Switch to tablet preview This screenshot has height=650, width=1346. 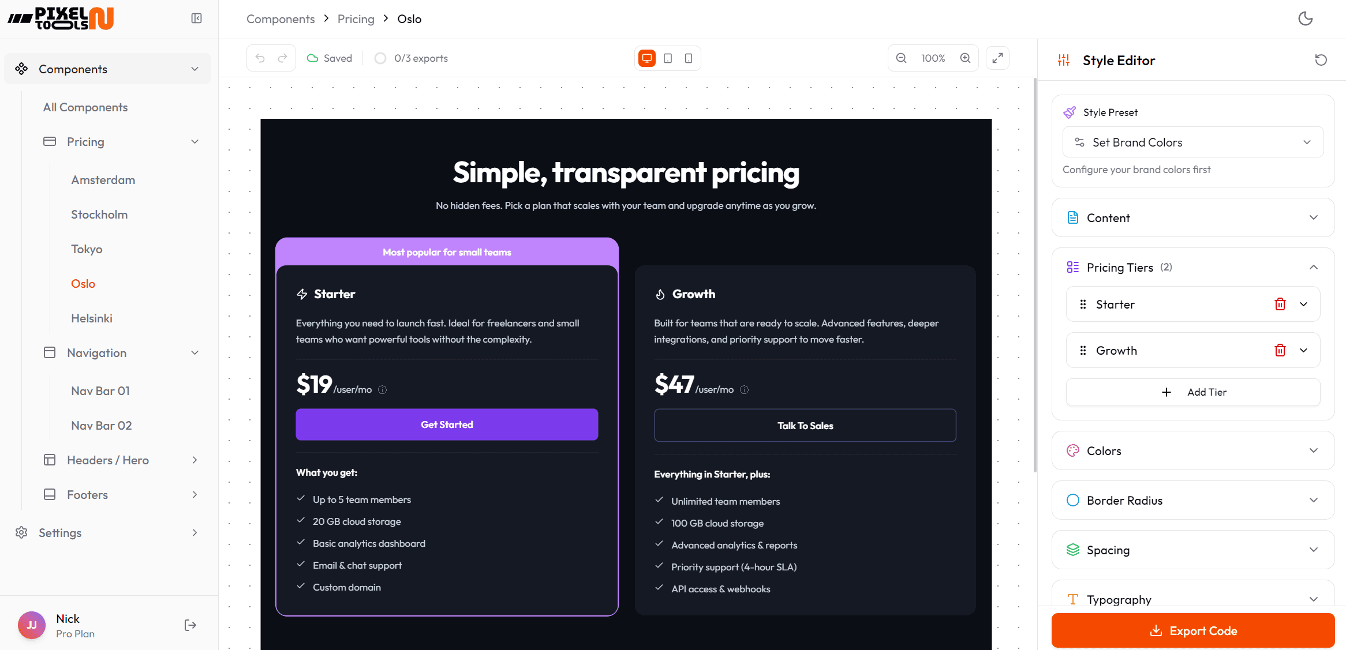pos(668,58)
